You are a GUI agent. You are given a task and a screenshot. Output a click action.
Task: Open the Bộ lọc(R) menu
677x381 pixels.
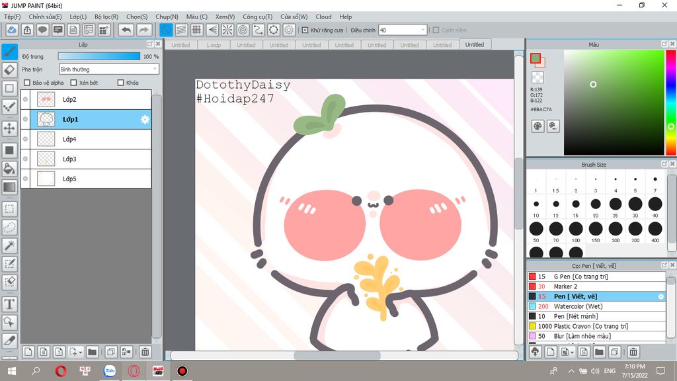pos(106,17)
